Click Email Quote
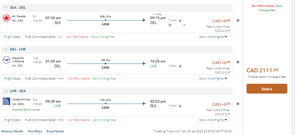Screen dimensions: 295x135 (55, 131)
